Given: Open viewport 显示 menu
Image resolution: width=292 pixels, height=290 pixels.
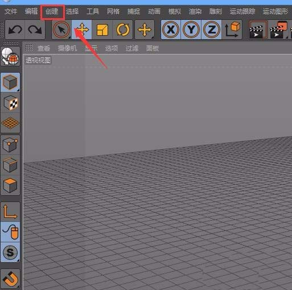Looking at the screenshot, I should coord(91,48).
